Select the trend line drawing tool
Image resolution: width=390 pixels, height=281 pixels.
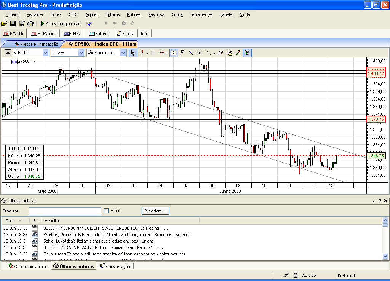pyautogui.click(x=209, y=53)
